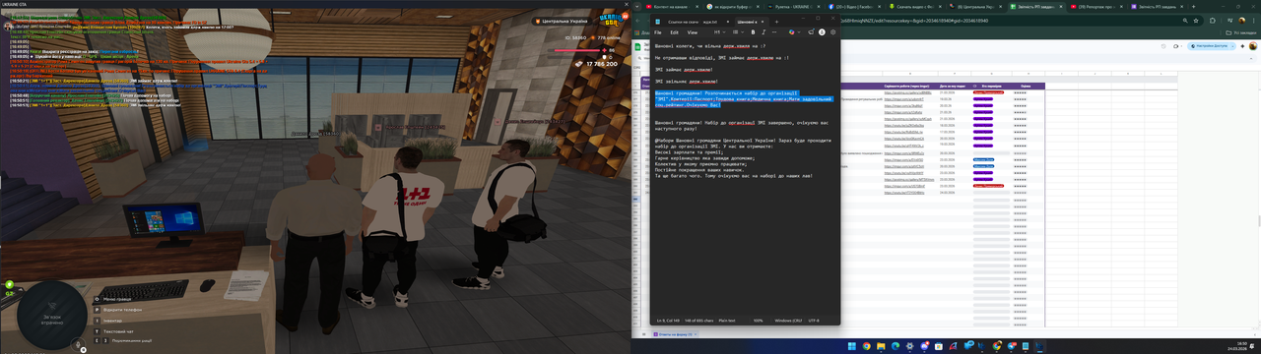Open the Edit menu in Notepad

pos(675,32)
